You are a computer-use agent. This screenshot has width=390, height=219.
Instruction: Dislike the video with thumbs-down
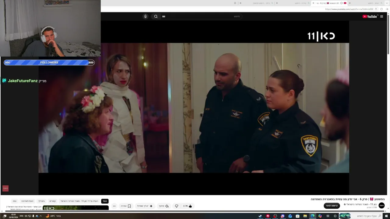pyautogui.click(x=176, y=206)
